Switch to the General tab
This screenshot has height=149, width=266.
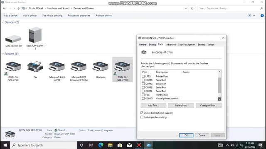143,45
